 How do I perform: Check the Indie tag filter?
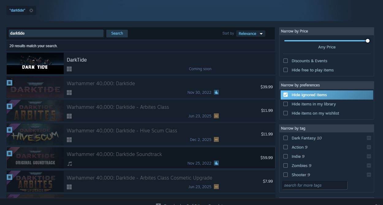[x=286, y=156]
